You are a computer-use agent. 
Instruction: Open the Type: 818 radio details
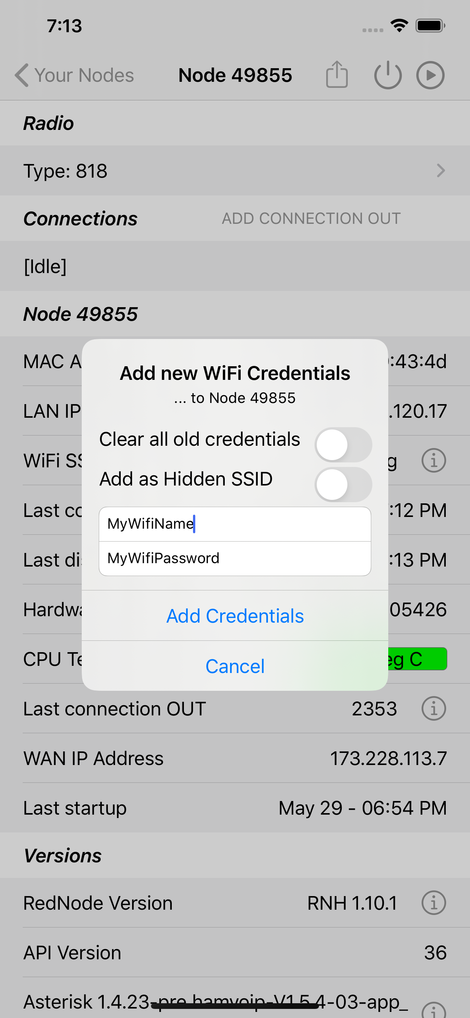(235, 171)
